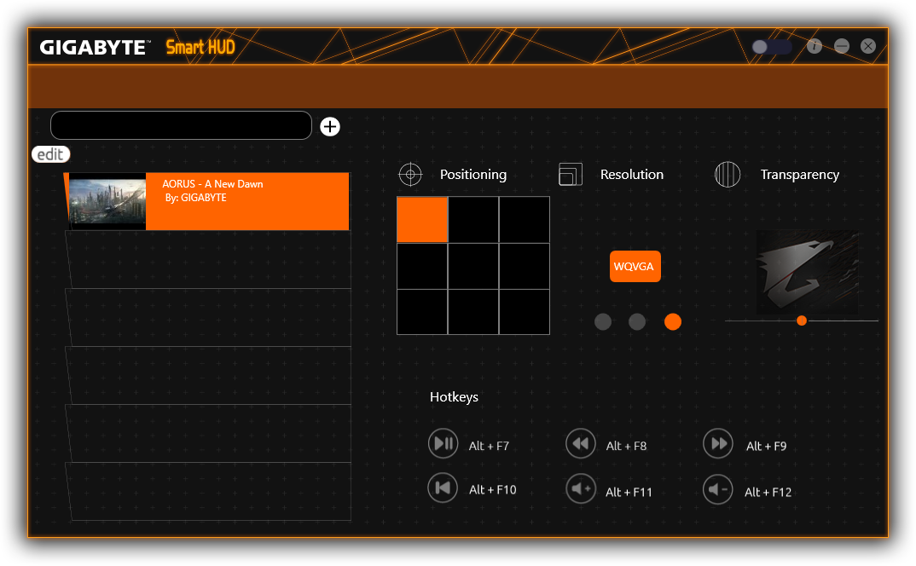Select the first resolution radio dot

(x=603, y=322)
